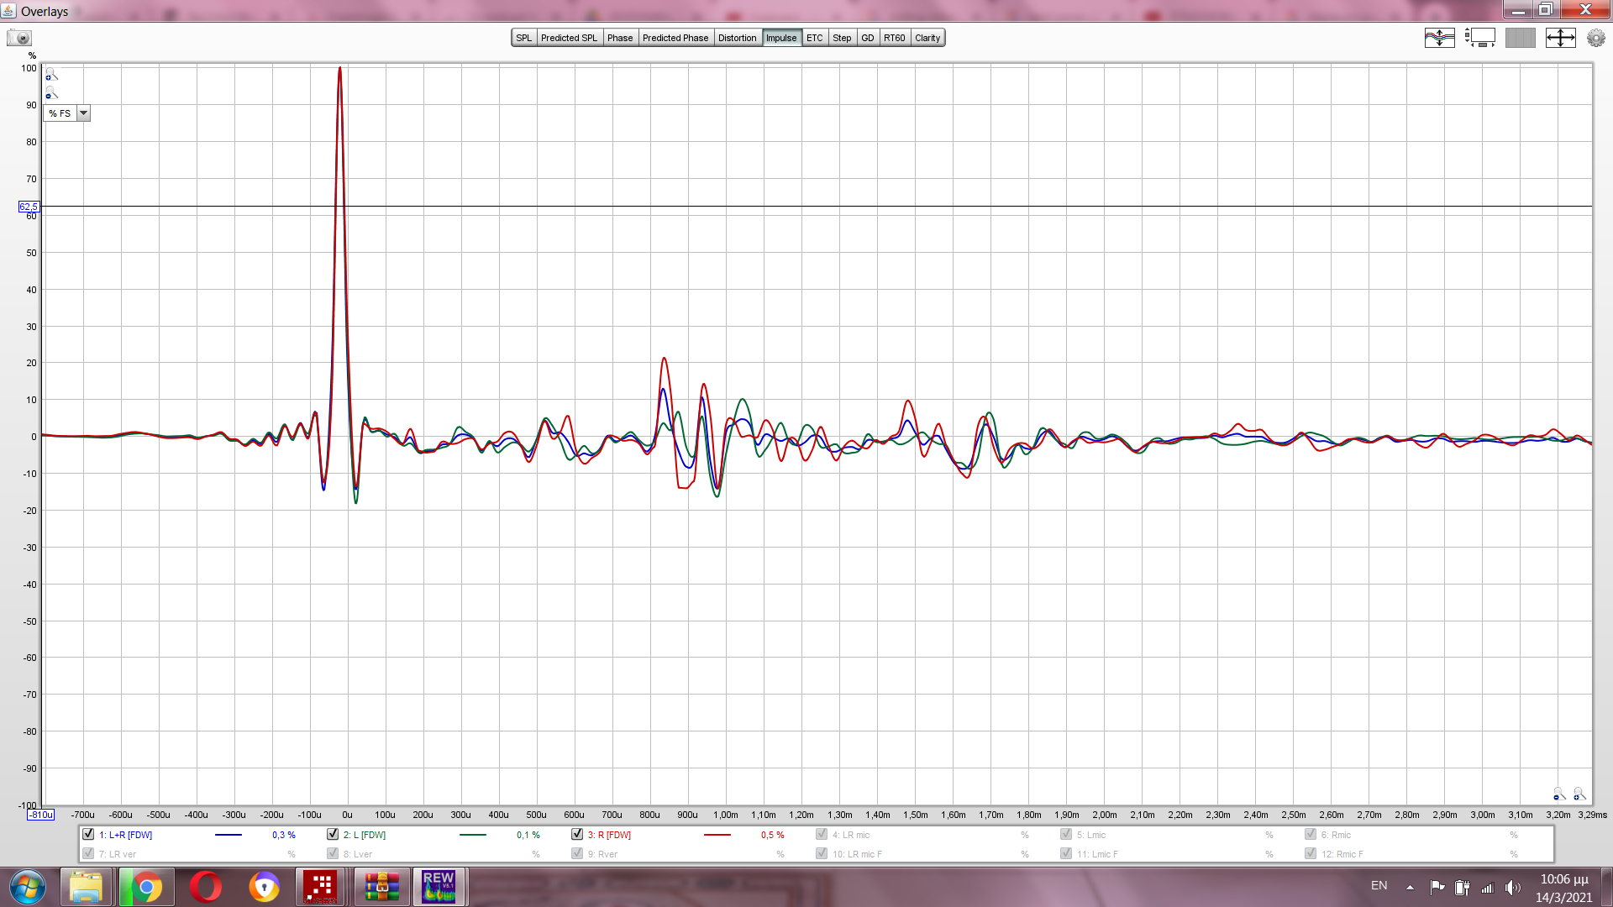This screenshot has width=1613, height=907.
Task: Toggle trace 7: LR ver checkbox
Action: click(88, 853)
